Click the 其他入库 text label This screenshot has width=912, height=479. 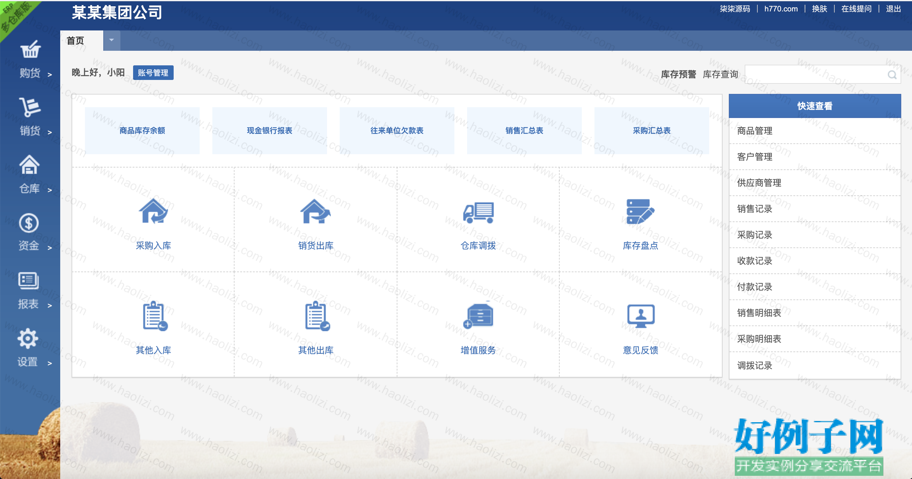point(153,350)
